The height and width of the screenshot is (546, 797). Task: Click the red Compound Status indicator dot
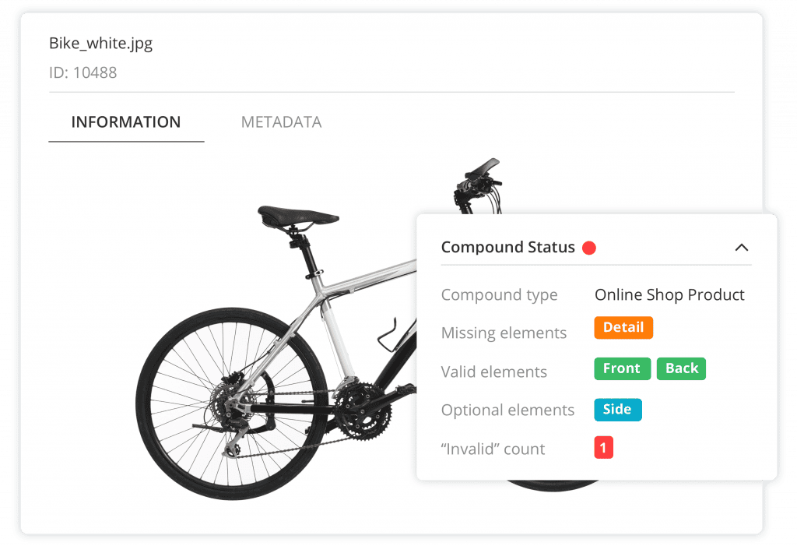pyautogui.click(x=589, y=248)
